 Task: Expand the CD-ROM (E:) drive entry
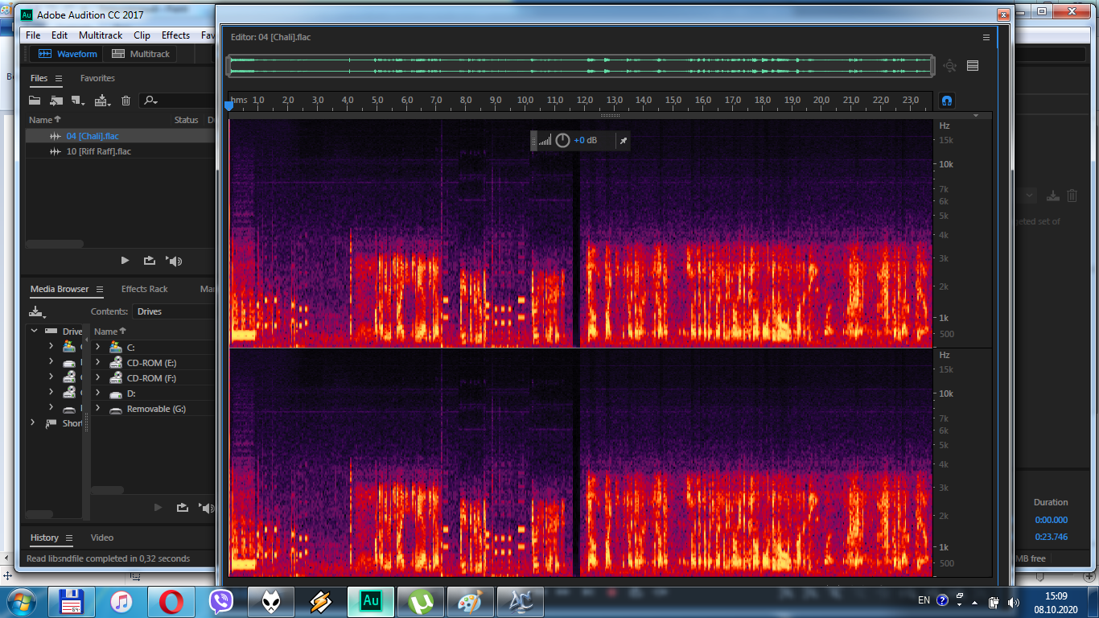97,363
